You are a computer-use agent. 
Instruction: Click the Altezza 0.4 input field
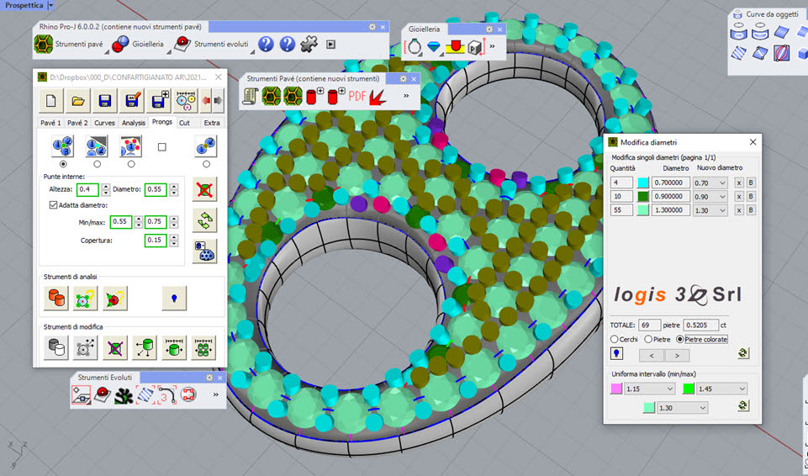[87, 189]
